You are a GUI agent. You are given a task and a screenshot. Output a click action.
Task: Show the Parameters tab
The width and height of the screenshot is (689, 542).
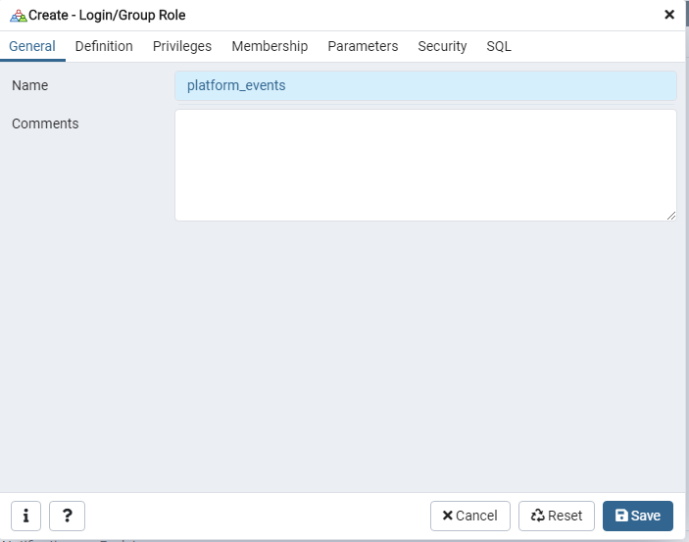pyautogui.click(x=363, y=46)
